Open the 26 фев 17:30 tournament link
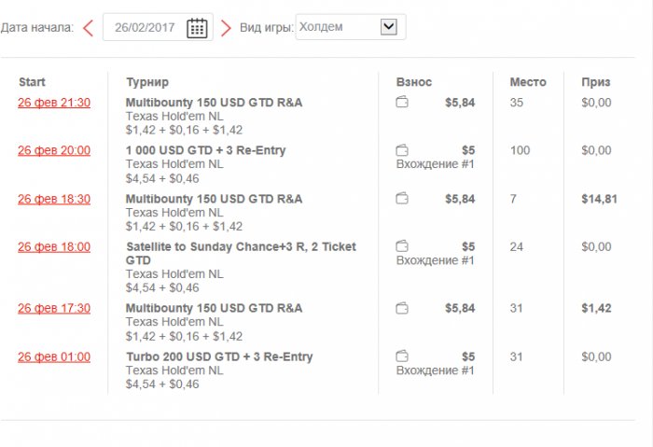The width and height of the screenshot is (653, 447). pyautogui.click(x=54, y=308)
